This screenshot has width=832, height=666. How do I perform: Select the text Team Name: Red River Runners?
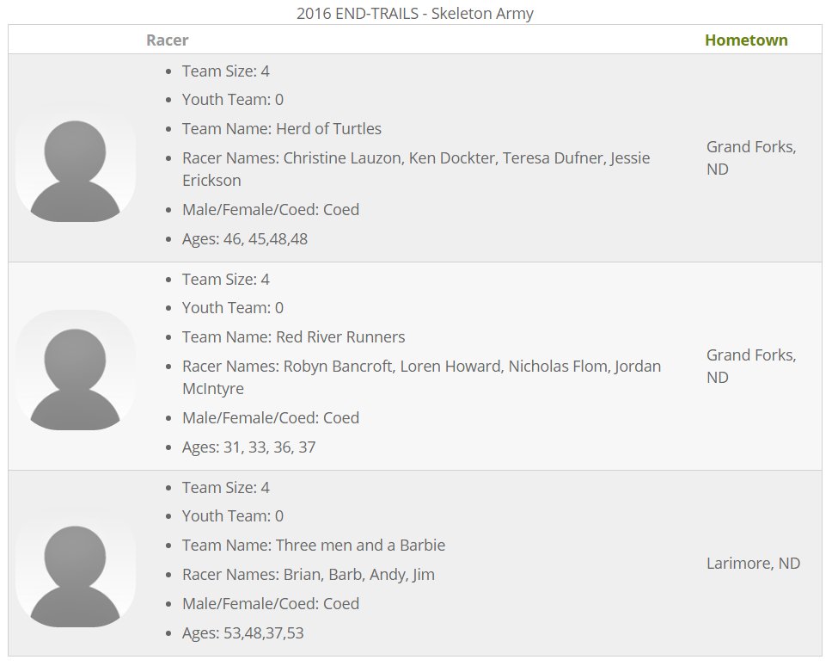(293, 336)
